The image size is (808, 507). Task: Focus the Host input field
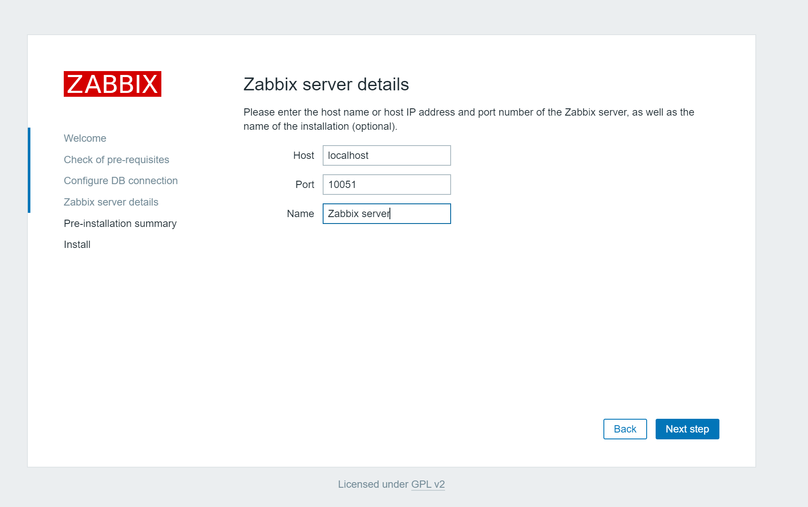pos(386,155)
